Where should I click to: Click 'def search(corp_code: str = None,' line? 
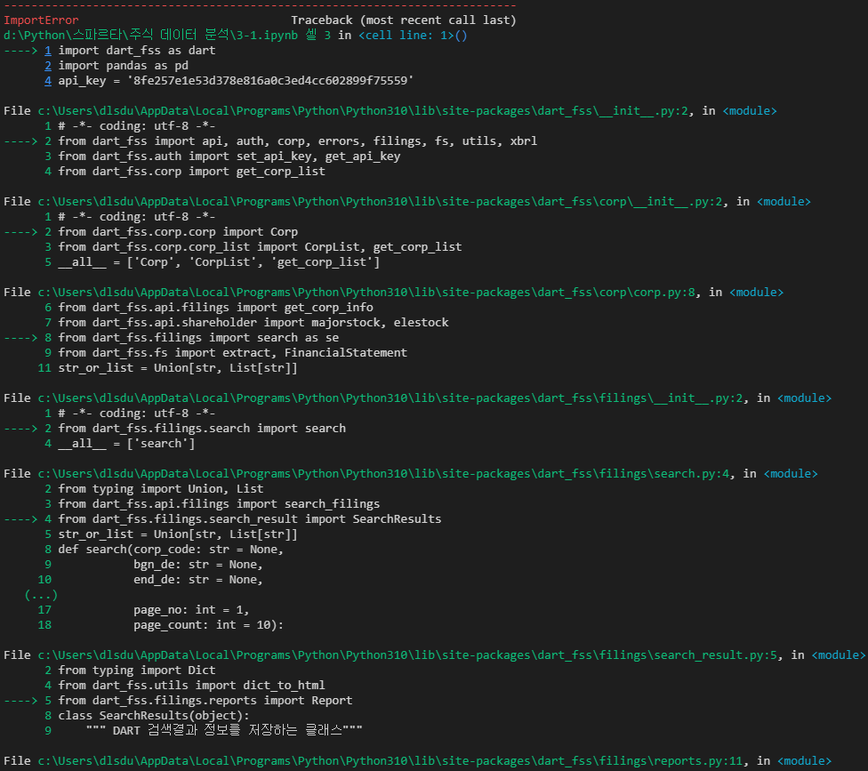click(x=171, y=549)
